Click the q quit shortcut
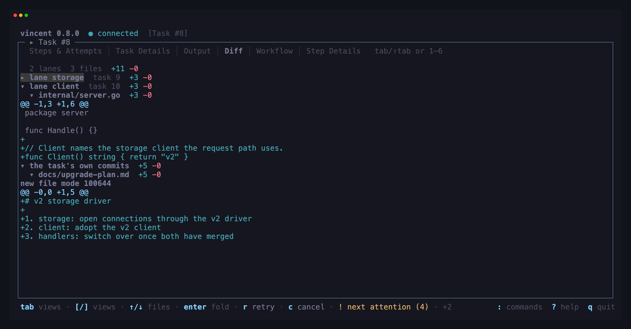 601,307
